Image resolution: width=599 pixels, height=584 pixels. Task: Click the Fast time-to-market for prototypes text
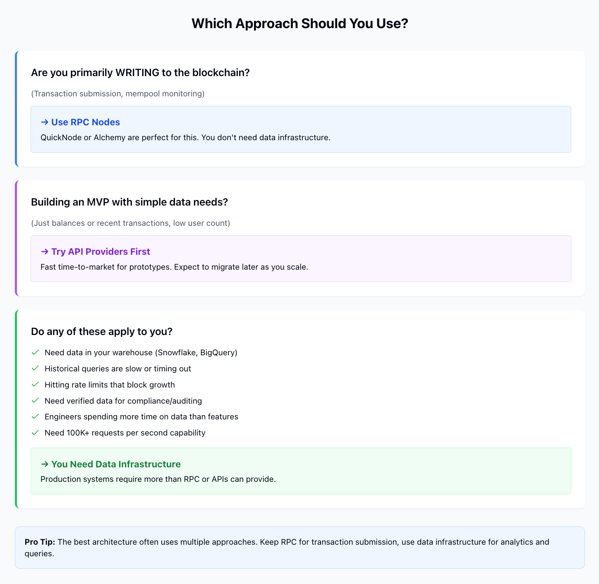point(174,267)
